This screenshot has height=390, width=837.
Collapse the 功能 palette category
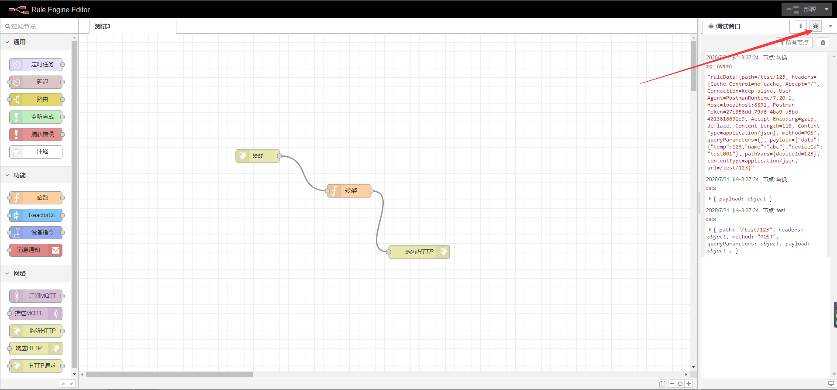click(x=7, y=175)
